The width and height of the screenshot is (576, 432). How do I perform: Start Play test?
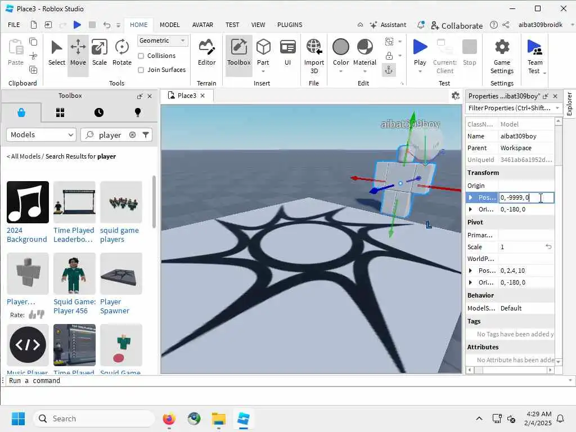pos(420,52)
